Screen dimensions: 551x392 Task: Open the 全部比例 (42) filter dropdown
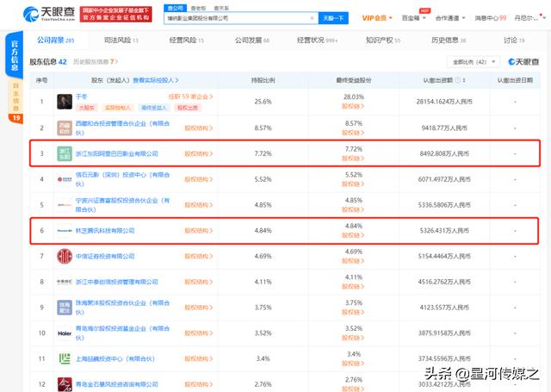[x=474, y=62]
